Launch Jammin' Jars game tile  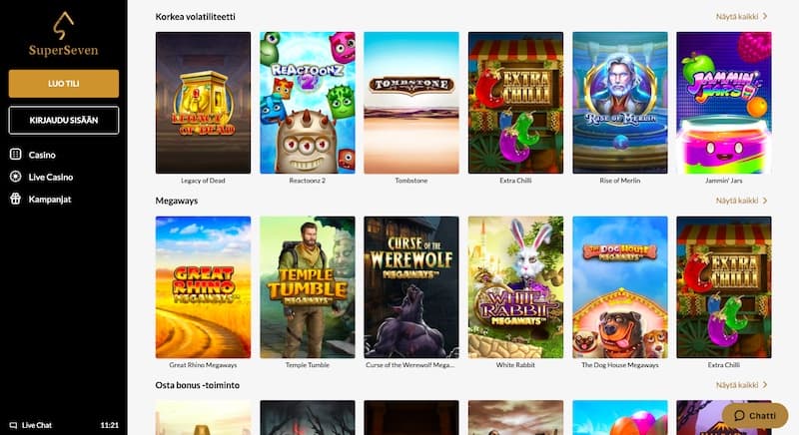pyautogui.click(x=723, y=103)
